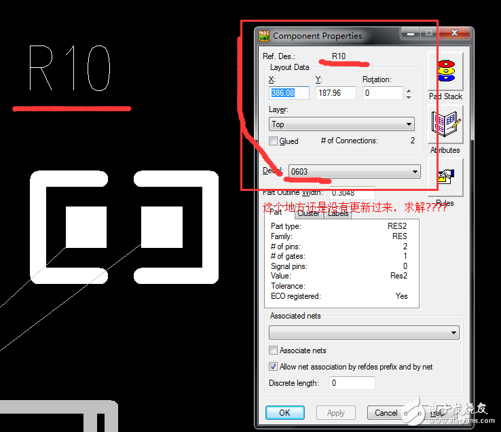Switch to the Labels tab
This screenshot has width=501, height=432.
[x=338, y=213]
